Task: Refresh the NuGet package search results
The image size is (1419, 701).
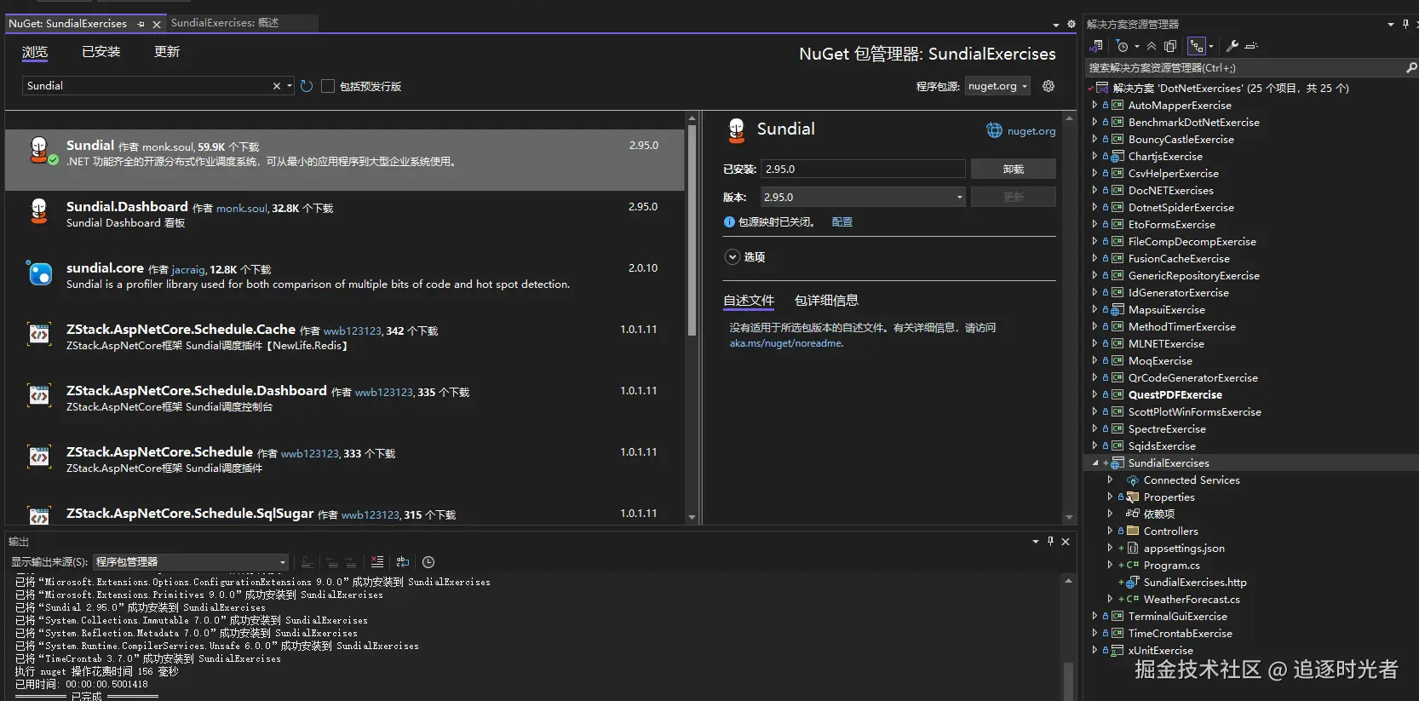Action: click(x=307, y=86)
